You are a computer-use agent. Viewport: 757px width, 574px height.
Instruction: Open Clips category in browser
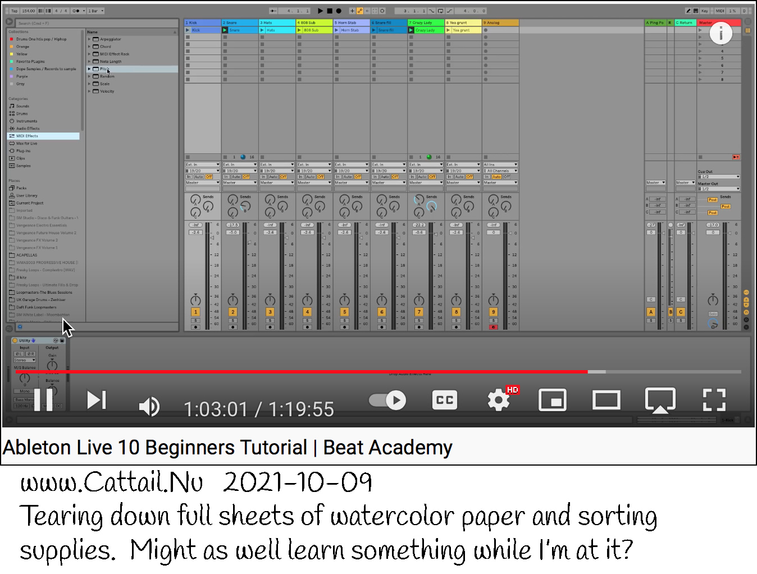21,158
